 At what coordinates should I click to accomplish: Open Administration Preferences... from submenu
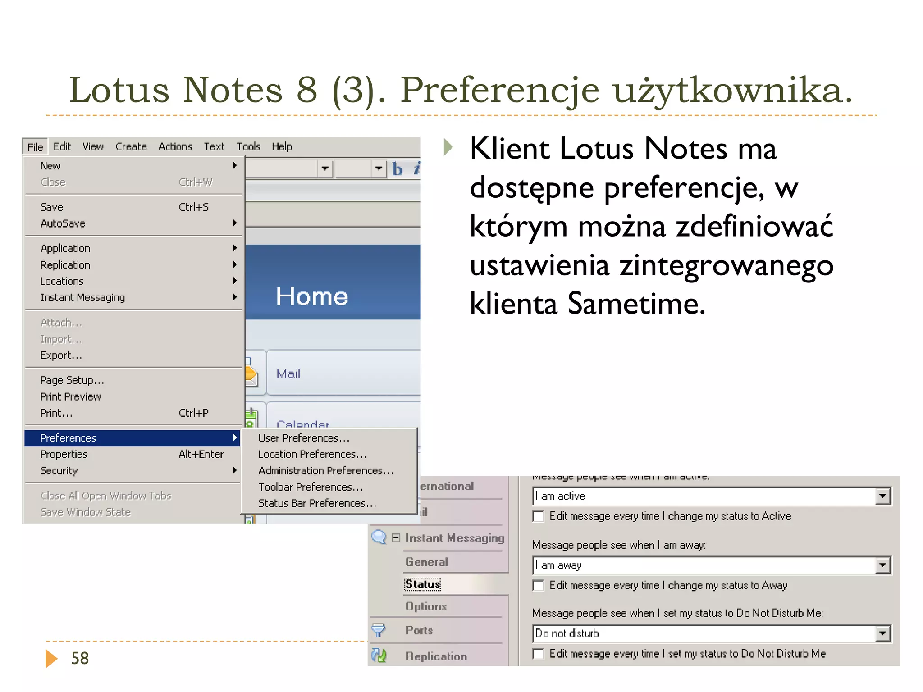click(x=329, y=471)
